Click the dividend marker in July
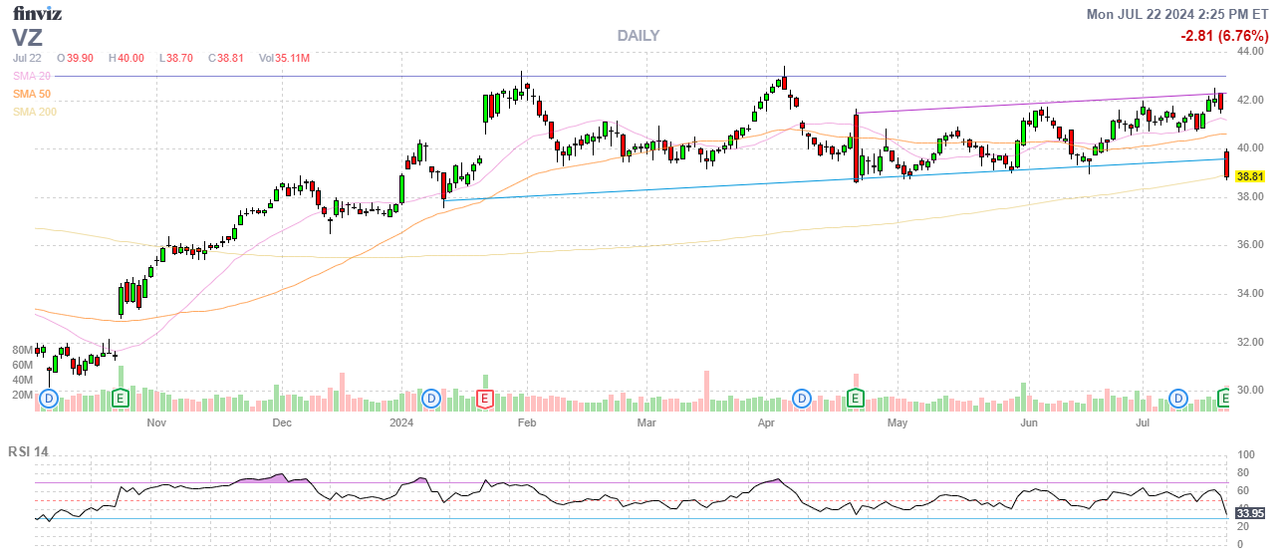The image size is (1282, 560). click(1179, 399)
